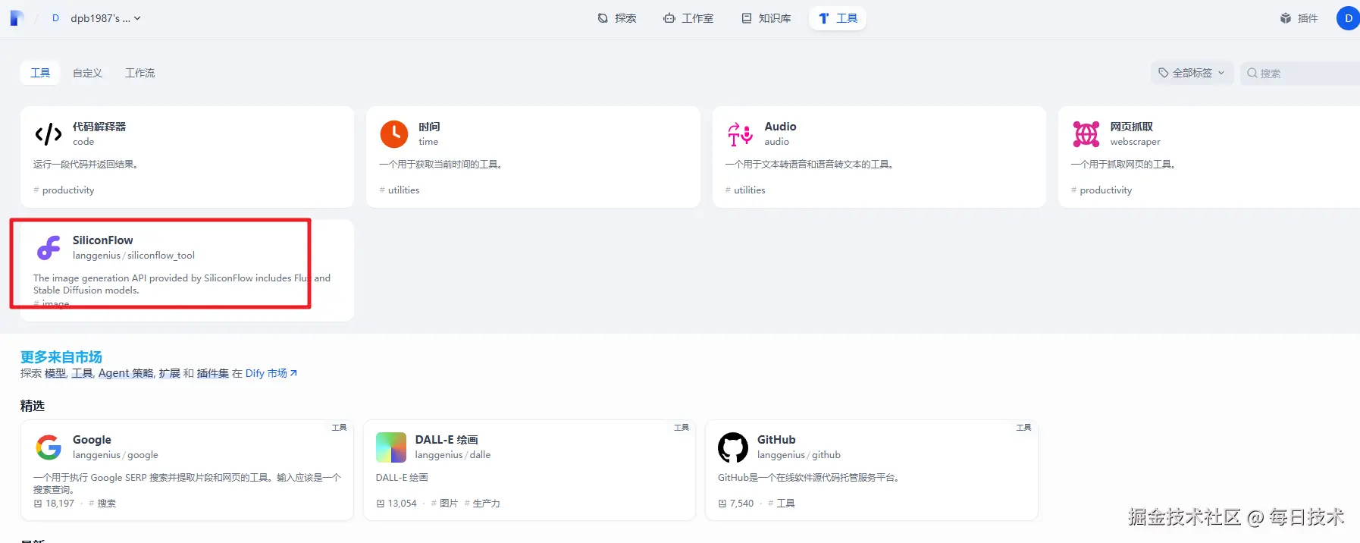Screen dimensions: 1360x543
Task: Click the langgenius / google text
Action: click(x=115, y=455)
